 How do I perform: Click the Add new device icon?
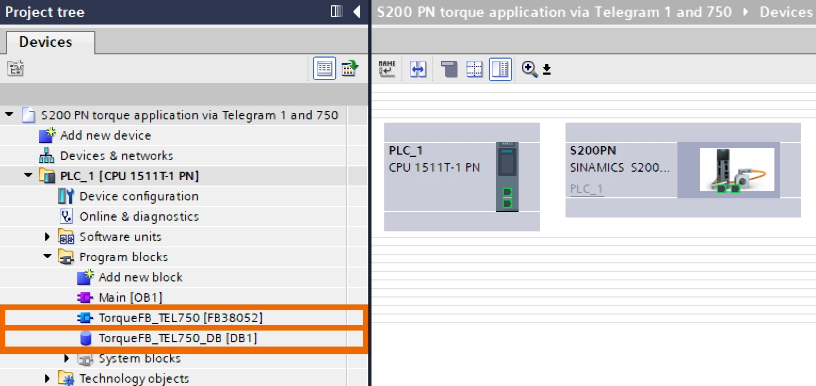pos(47,135)
